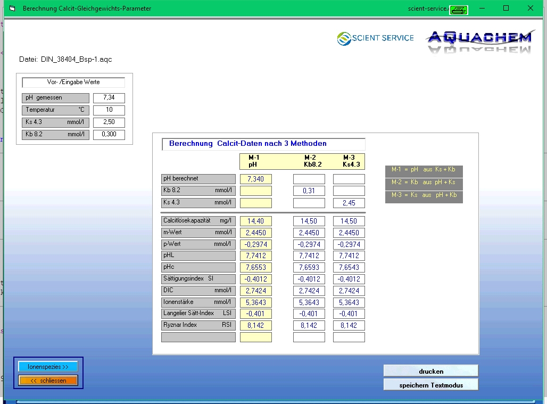This screenshot has width=547, height=404.
Task: Click the M-1 pHc value 7,6553
Action: pyautogui.click(x=256, y=268)
